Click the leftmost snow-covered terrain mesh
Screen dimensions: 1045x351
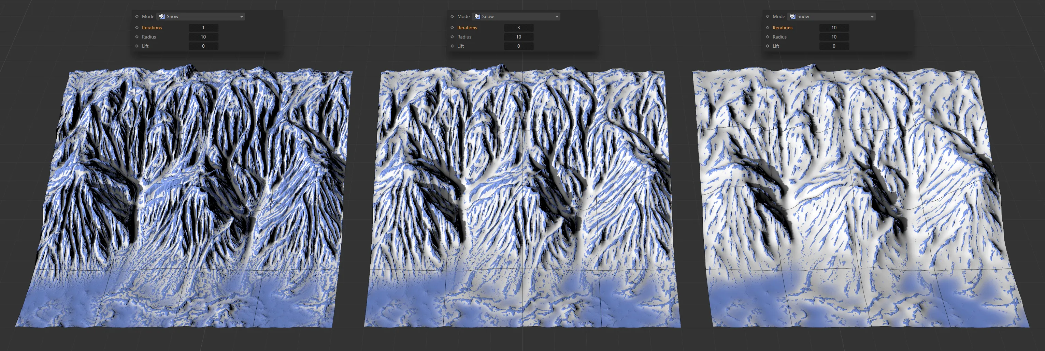pyautogui.click(x=183, y=194)
